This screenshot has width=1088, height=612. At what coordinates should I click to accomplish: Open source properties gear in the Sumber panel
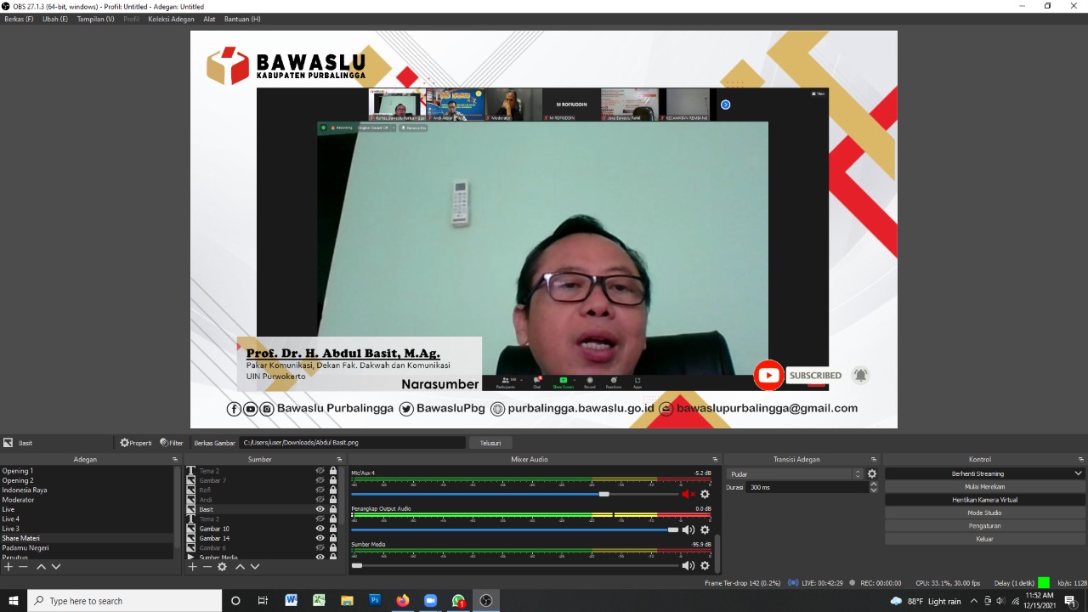[222, 567]
